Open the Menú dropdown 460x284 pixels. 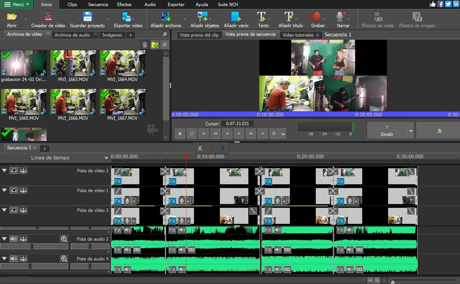(17, 5)
